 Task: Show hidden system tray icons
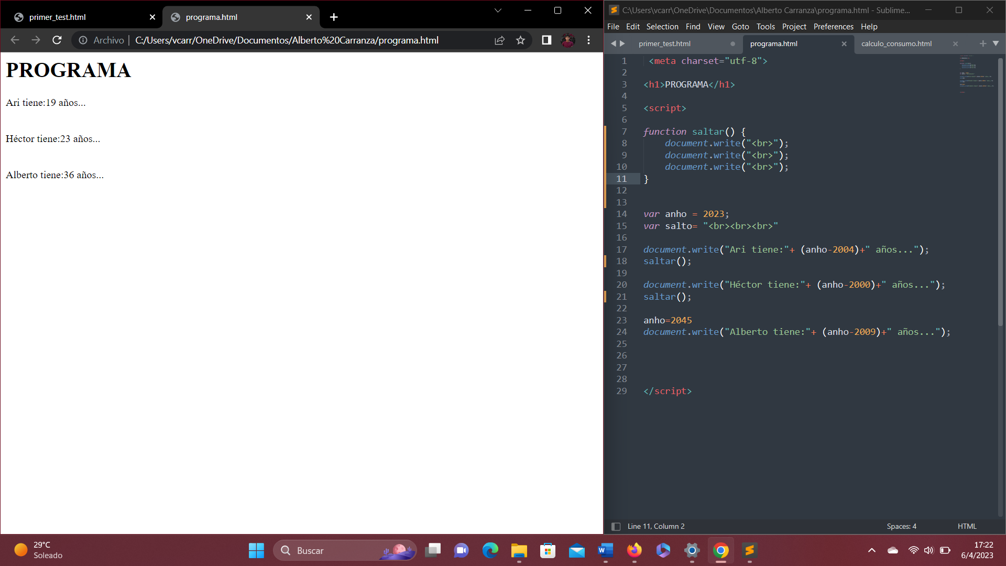pos(872,550)
